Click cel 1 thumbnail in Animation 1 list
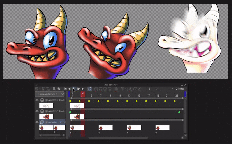Image resolution: width=232 pixels, height=144 pixels. pos(46,127)
